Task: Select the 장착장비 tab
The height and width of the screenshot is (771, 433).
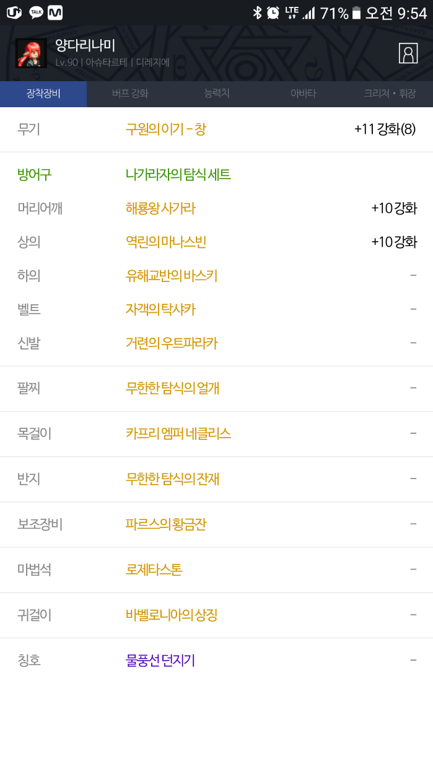Action: point(43,94)
